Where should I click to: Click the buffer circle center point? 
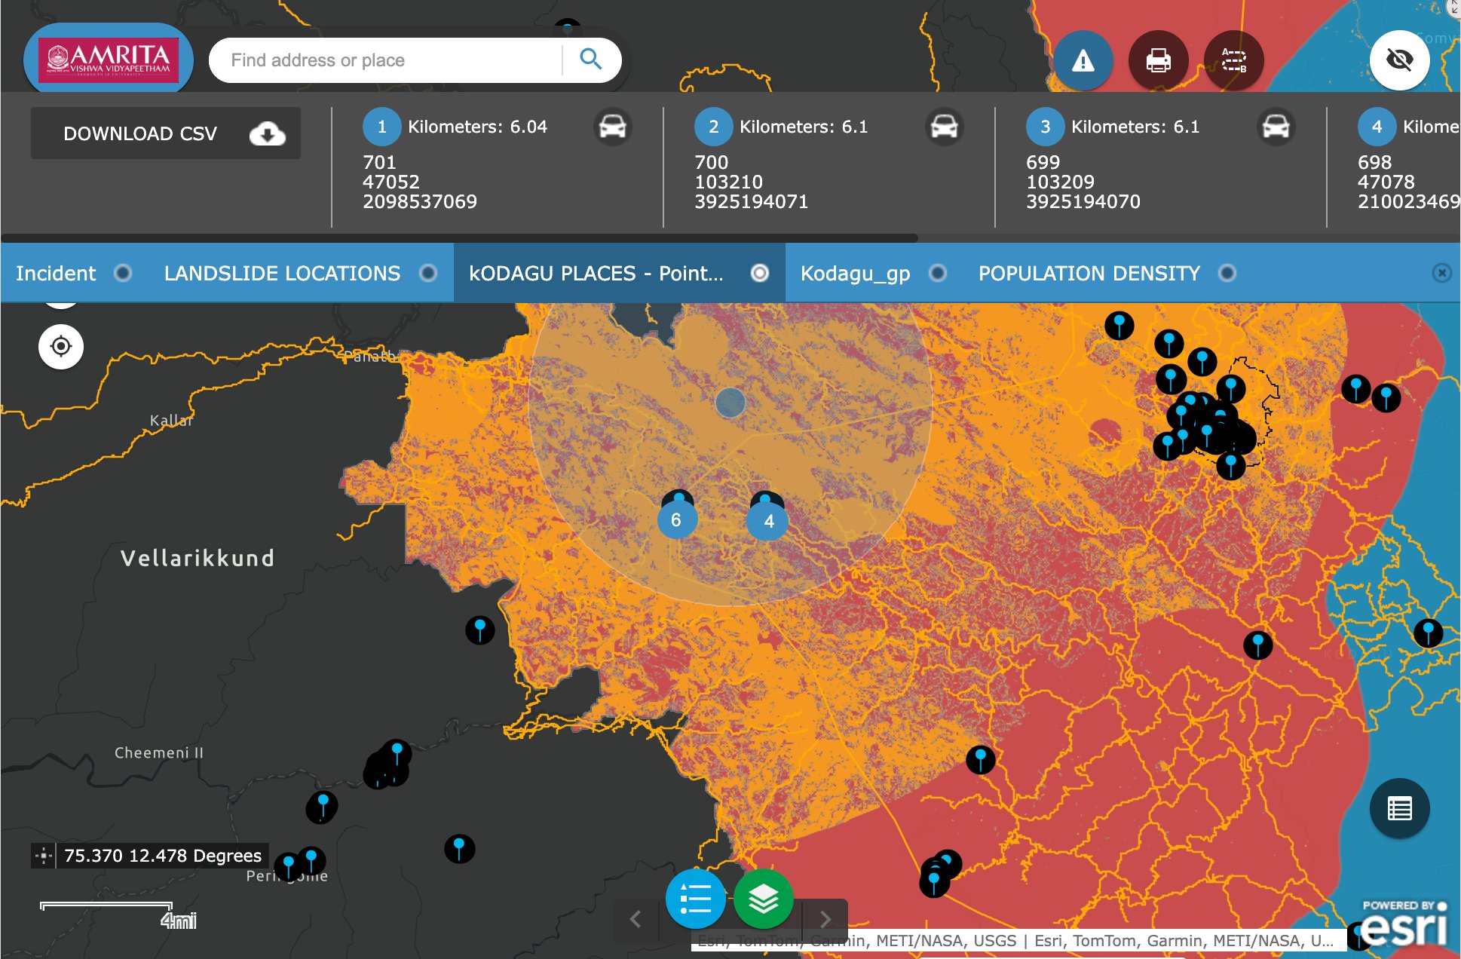pyautogui.click(x=730, y=403)
